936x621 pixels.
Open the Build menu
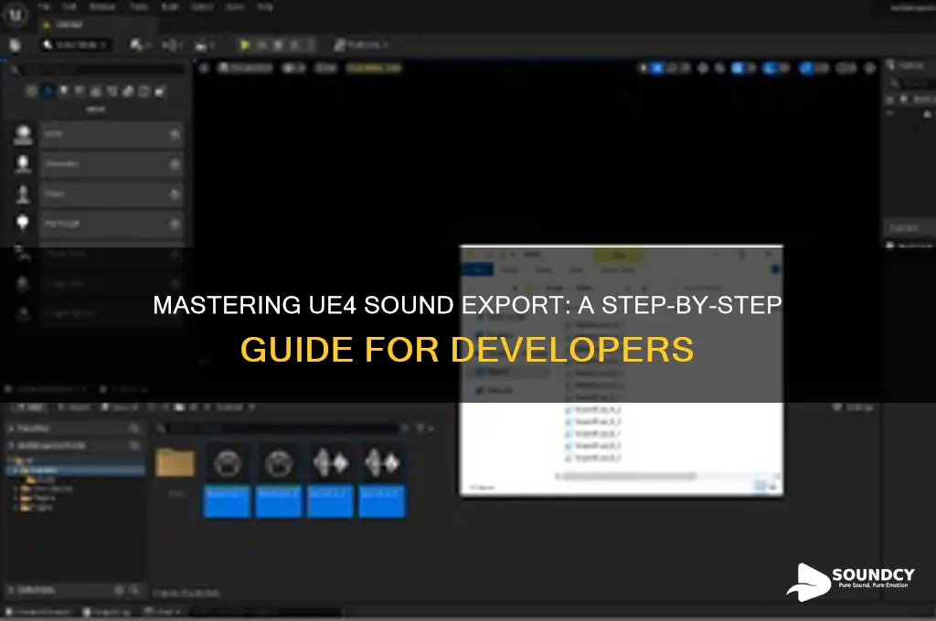(x=170, y=6)
